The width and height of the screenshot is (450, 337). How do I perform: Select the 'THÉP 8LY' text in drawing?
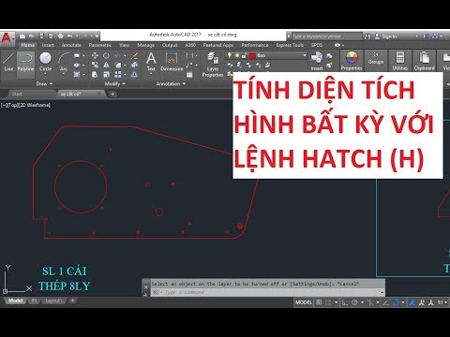click(65, 286)
